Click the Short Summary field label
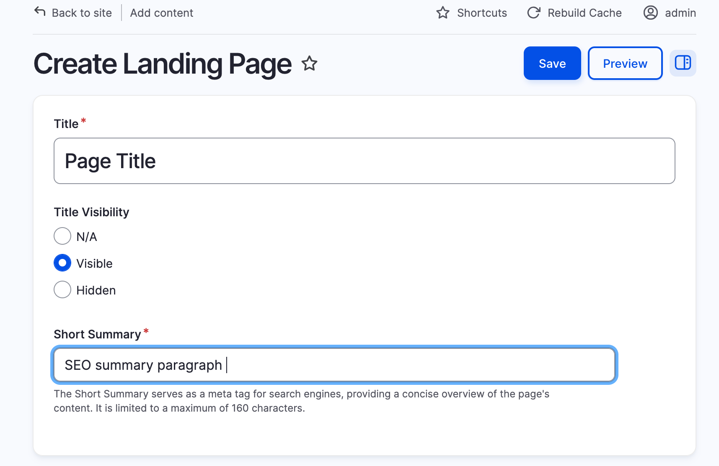The width and height of the screenshot is (719, 466). pyautogui.click(x=97, y=334)
